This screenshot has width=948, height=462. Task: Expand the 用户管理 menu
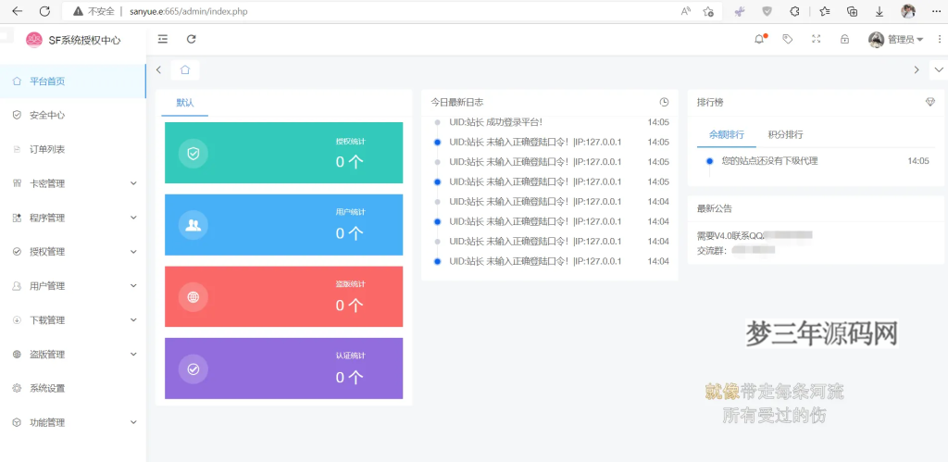coord(72,286)
